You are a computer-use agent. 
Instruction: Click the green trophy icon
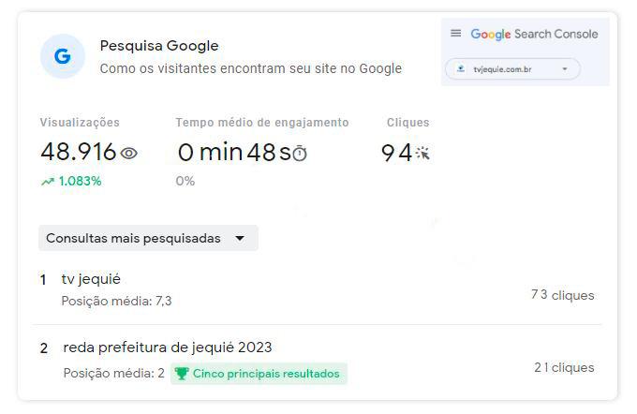click(182, 374)
